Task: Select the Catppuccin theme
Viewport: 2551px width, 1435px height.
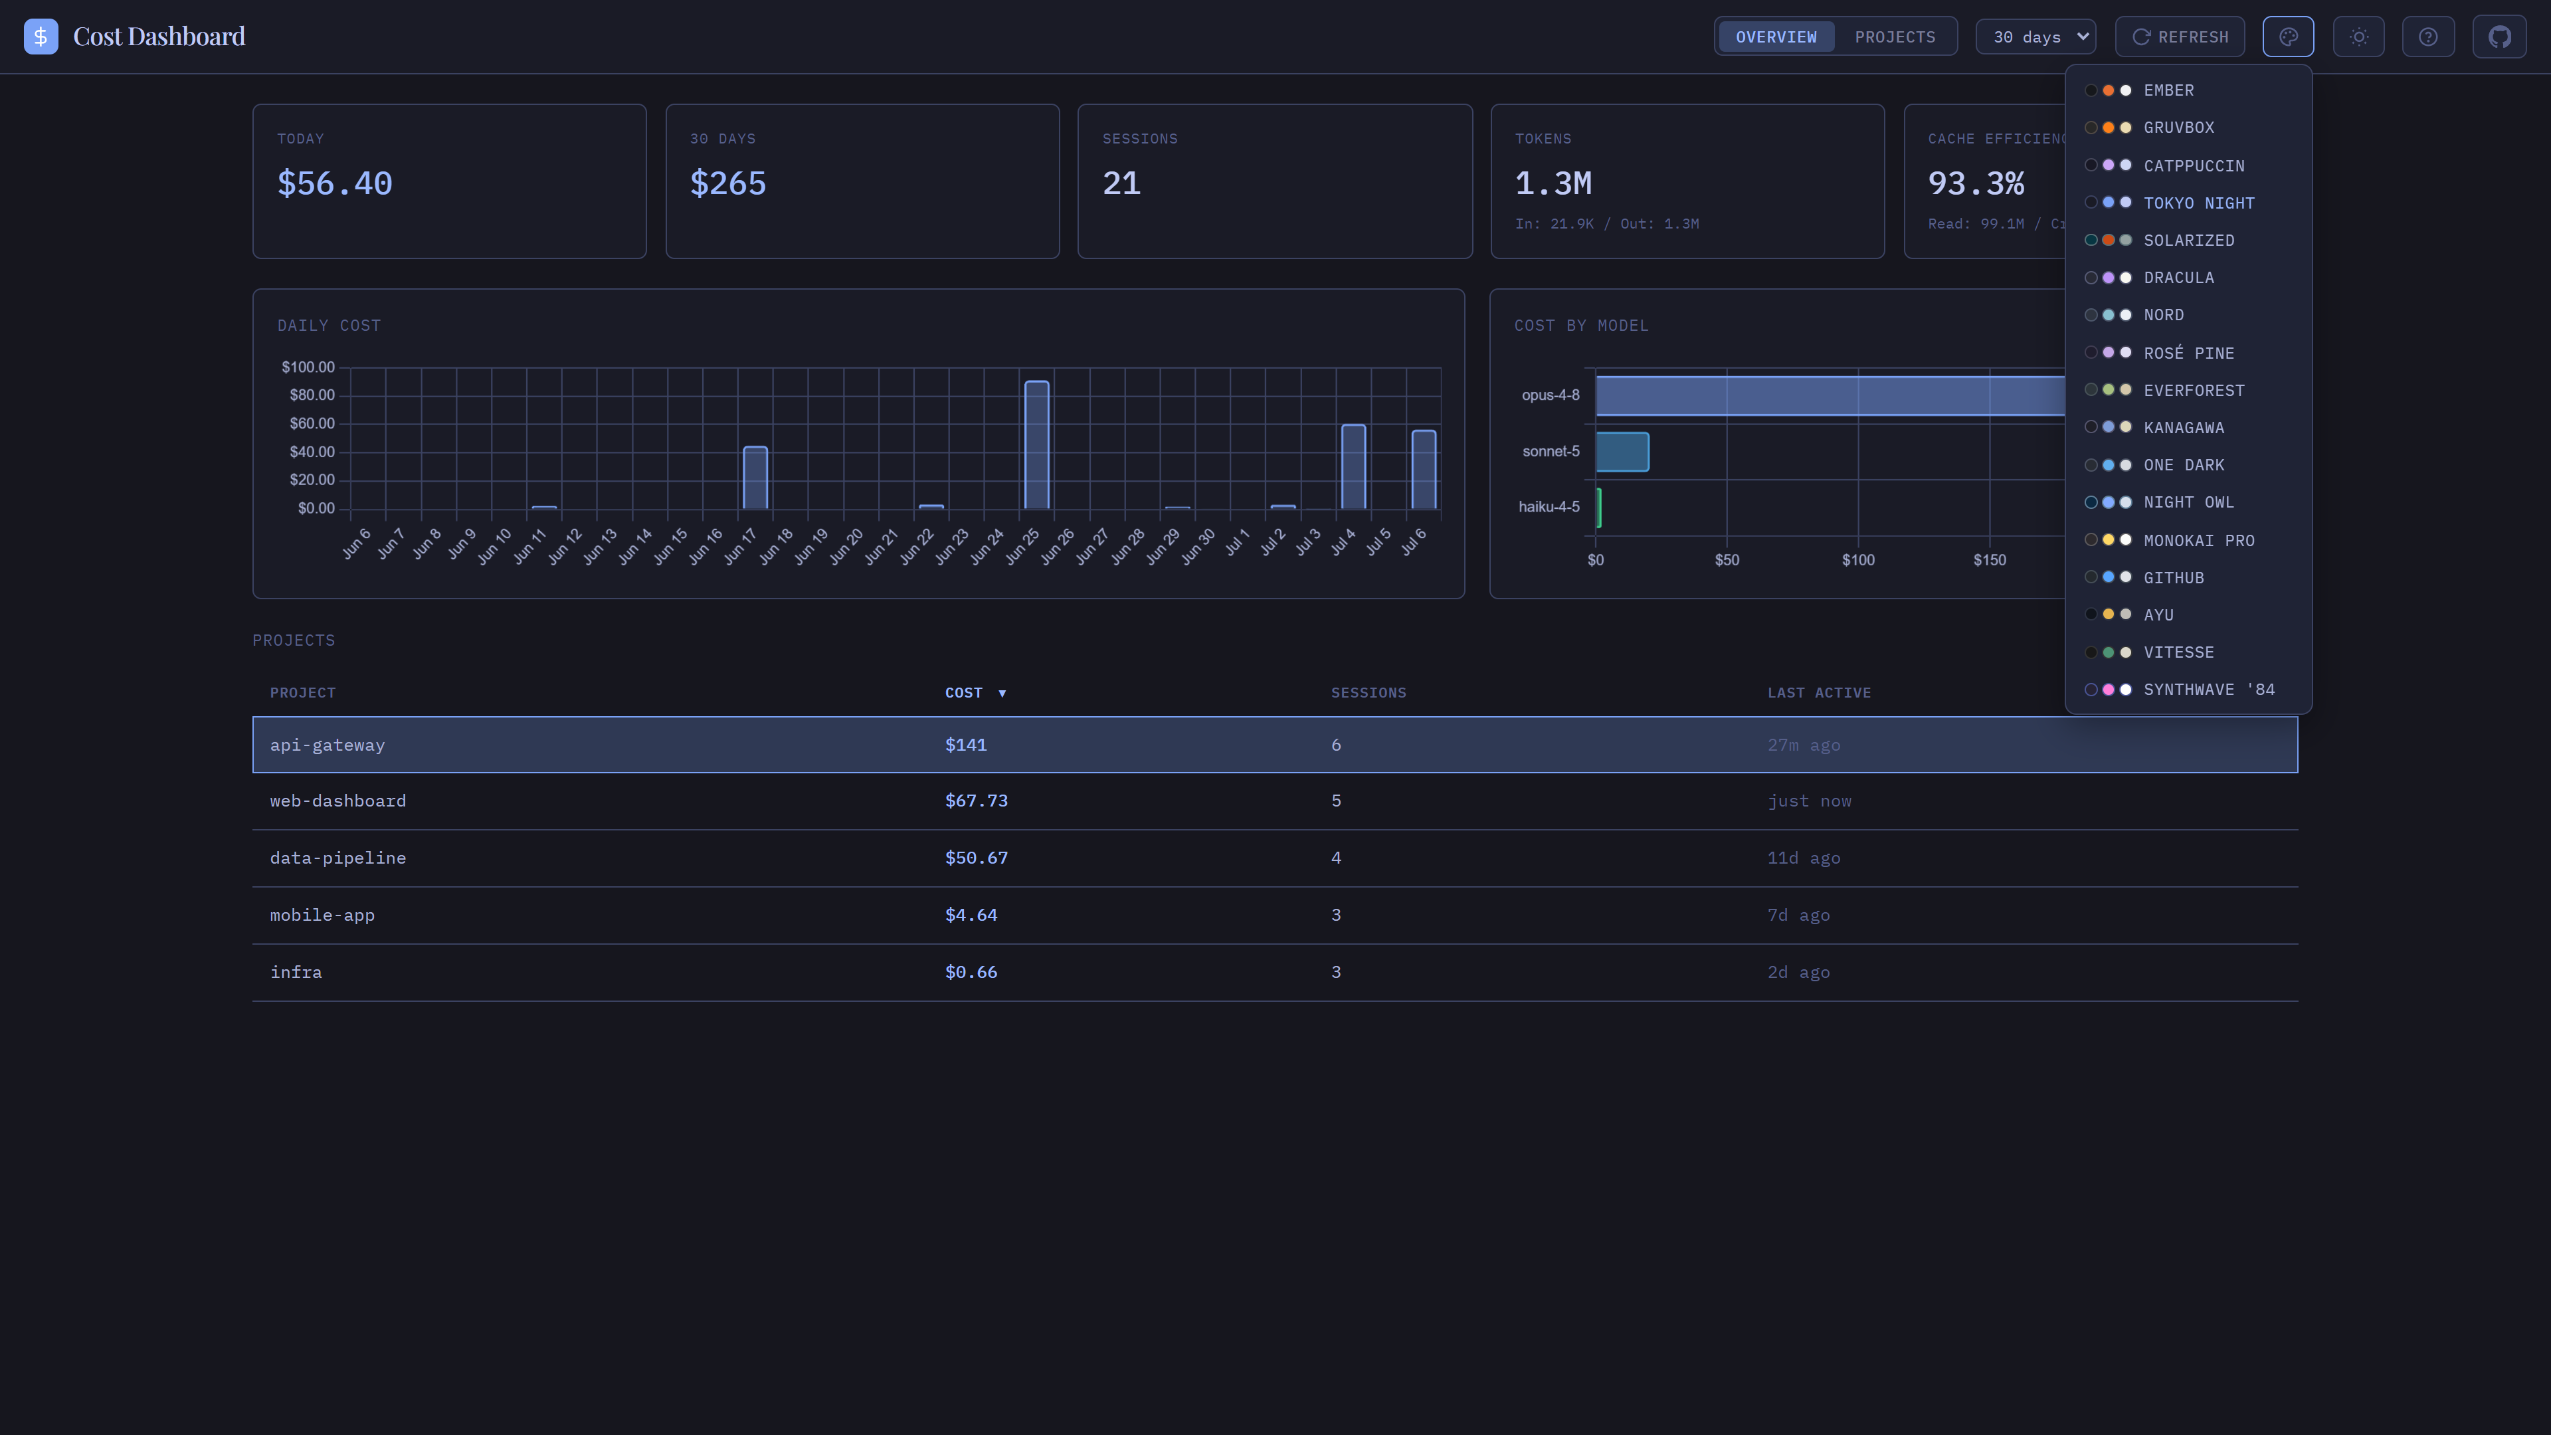Action: 2188,165
